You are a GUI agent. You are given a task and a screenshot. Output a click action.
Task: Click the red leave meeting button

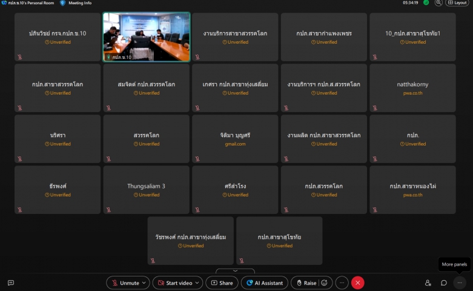(x=358, y=283)
